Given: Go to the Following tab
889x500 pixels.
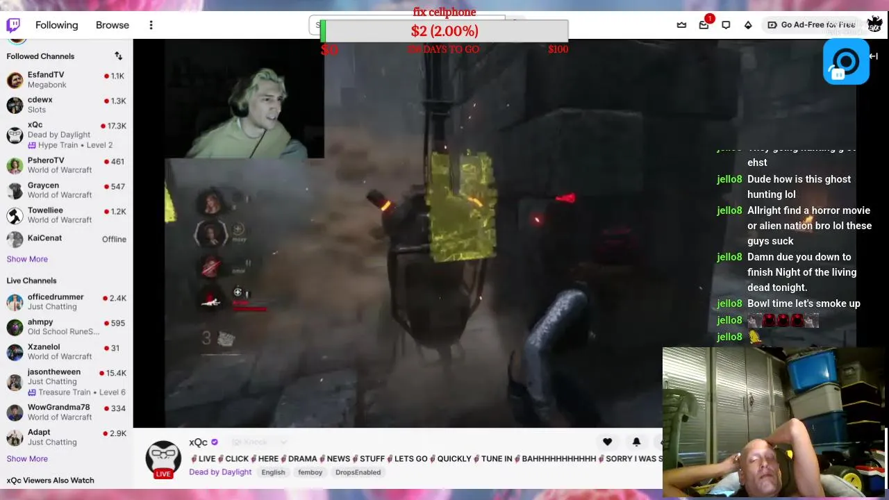Looking at the screenshot, I should pos(57,25).
